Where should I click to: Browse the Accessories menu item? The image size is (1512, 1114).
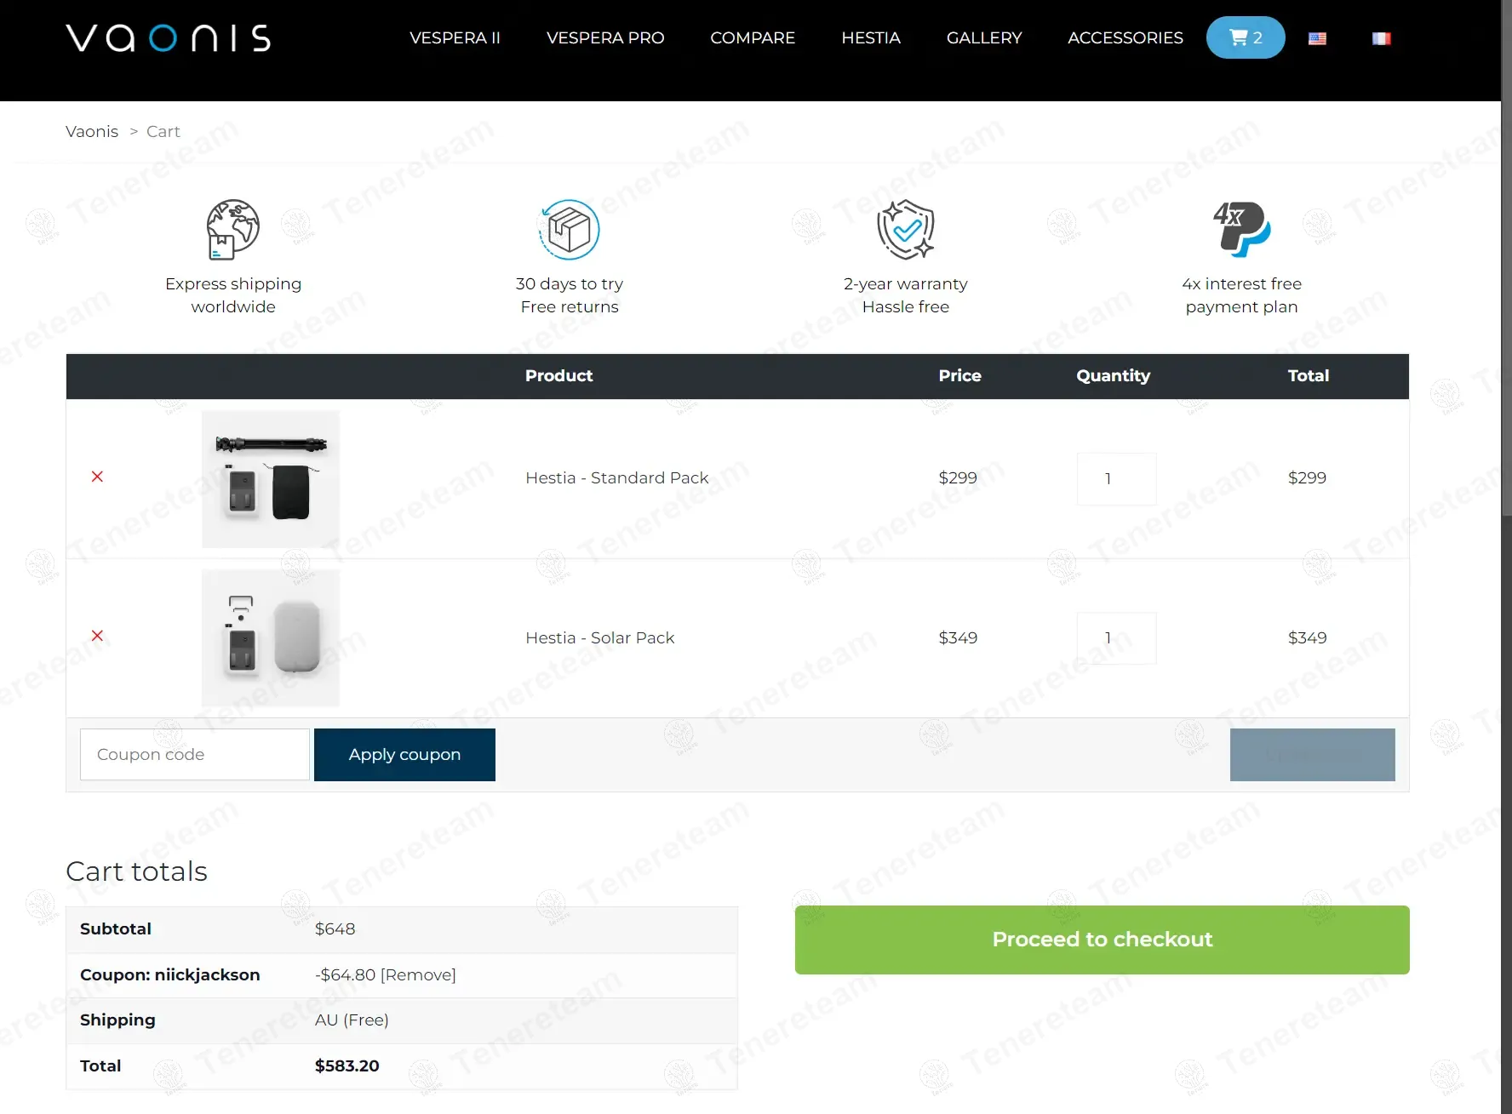[1125, 37]
